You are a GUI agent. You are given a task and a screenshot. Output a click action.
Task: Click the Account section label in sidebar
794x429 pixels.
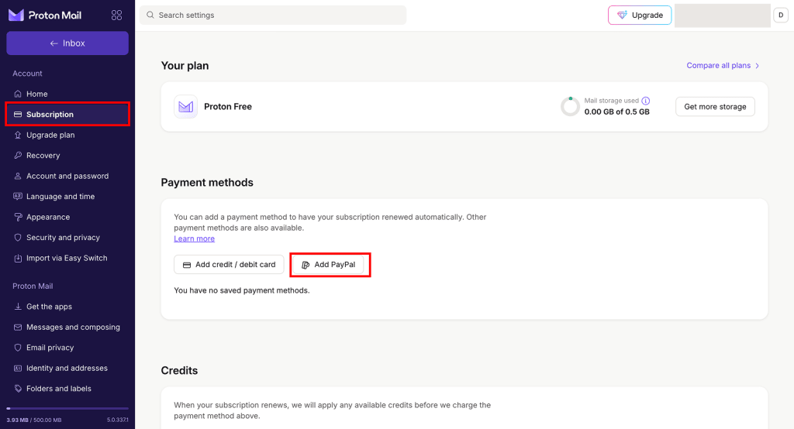coord(27,74)
